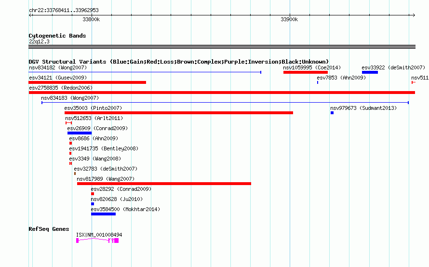Select the esv26909 (Conrad2009) blue gain bar

80,133
